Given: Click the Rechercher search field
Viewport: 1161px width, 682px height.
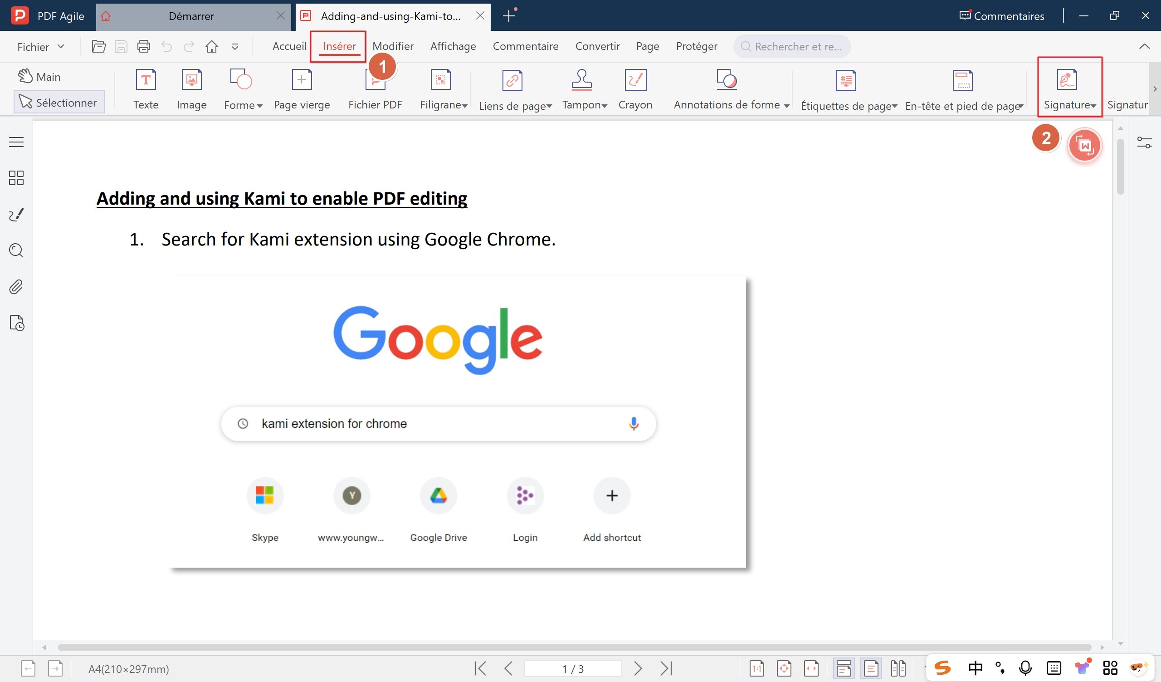Looking at the screenshot, I should [x=792, y=47].
